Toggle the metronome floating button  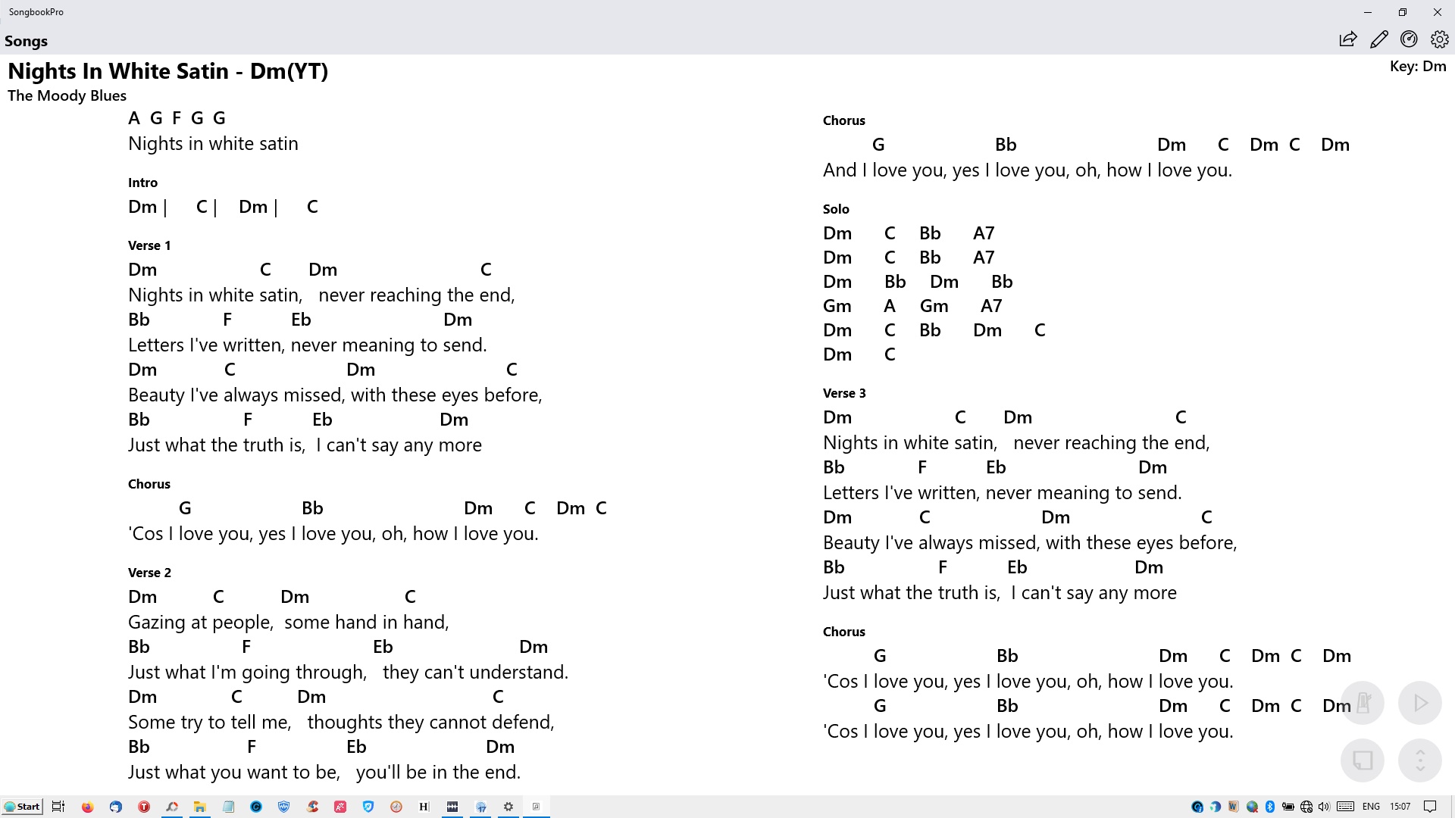1363,703
